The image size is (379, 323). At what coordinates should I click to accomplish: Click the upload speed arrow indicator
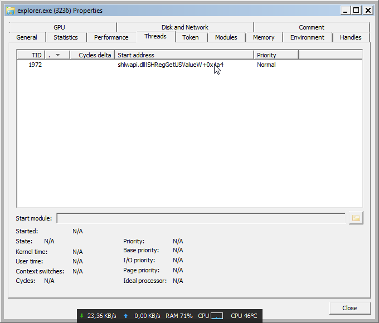coord(125,316)
